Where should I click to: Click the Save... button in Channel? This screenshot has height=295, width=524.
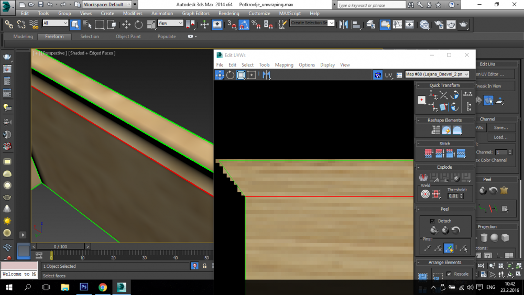[x=500, y=127]
